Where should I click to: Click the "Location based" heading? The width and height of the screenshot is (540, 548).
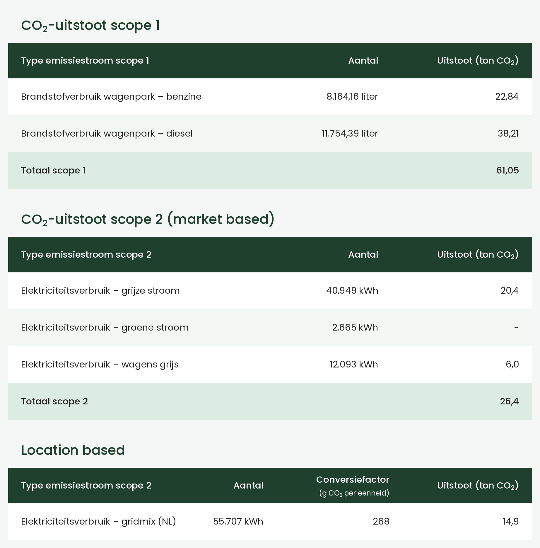click(73, 450)
